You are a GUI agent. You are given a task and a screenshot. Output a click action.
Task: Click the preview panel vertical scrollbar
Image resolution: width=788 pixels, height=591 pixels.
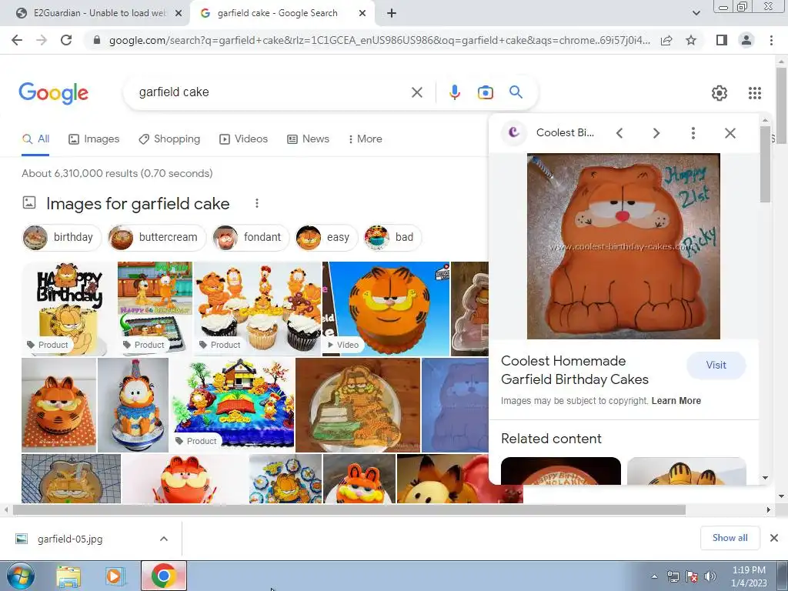pos(765,165)
